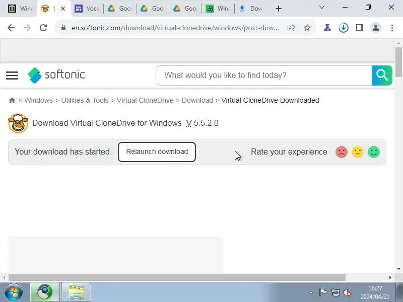Bookmark this page with the star
403x302 pixels.
coord(307,28)
